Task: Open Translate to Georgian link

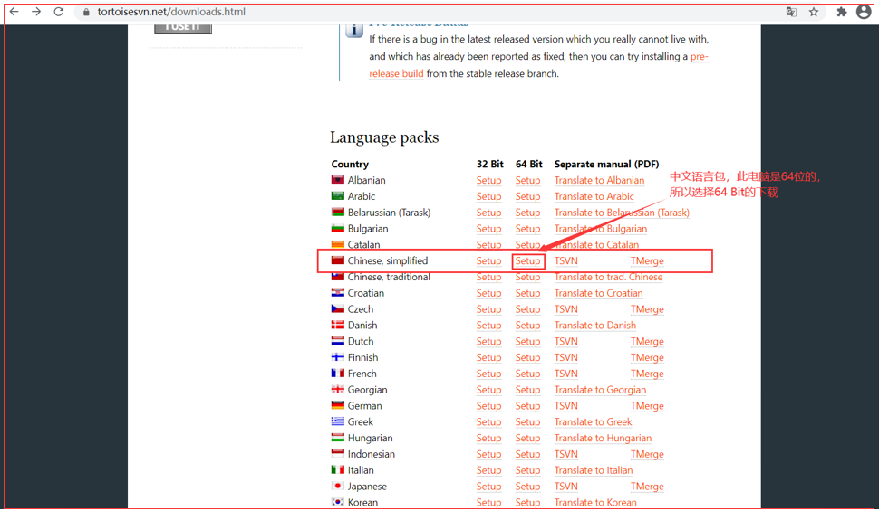Action: pyautogui.click(x=600, y=390)
